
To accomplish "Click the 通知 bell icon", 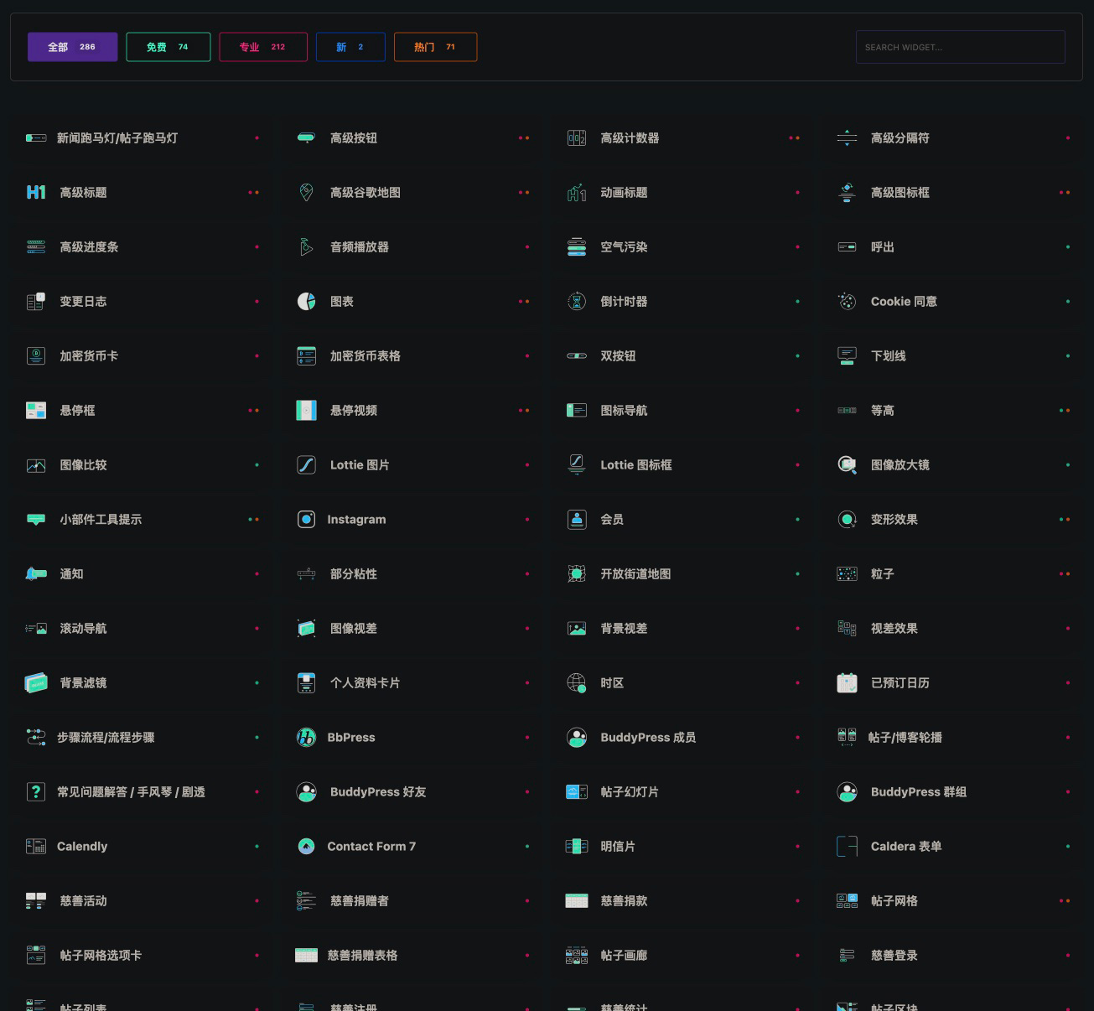I will (x=36, y=573).
